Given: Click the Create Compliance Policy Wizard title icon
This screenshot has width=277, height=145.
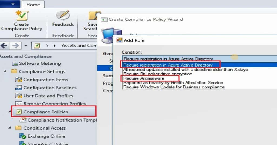Looking at the screenshot, I should (104, 19).
